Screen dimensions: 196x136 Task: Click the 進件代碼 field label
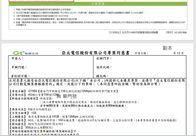(x=104, y=67)
